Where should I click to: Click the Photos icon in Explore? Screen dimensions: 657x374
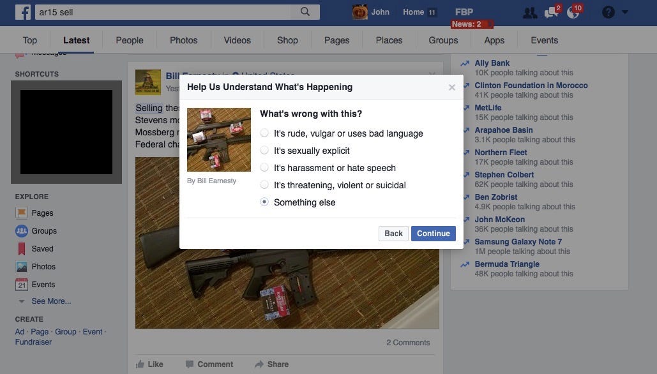tap(21, 266)
